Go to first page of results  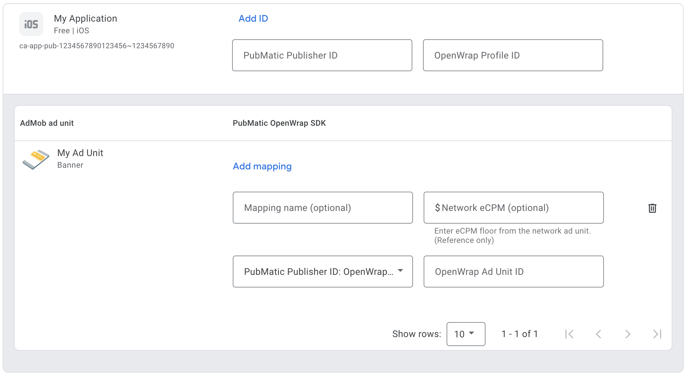(569, 334)
